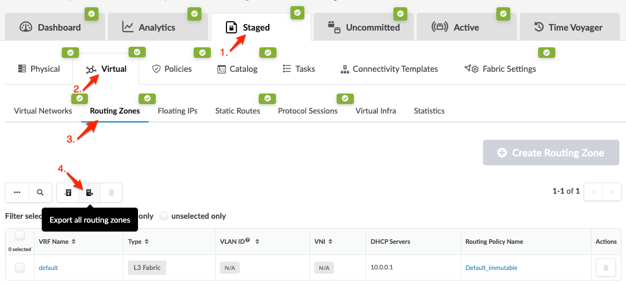Click the toolbar bulk delete trash icon
The width and height of the screenshot is (626, 285).
111,193
